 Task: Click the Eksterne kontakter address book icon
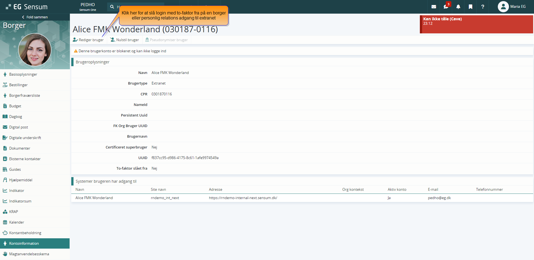[x=5, y=159]
